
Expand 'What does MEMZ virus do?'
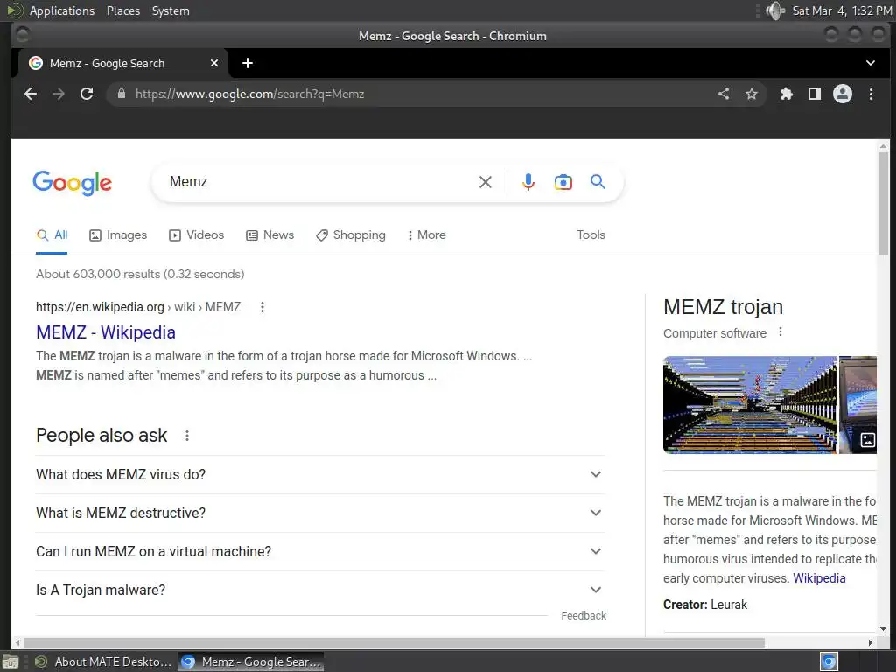click(x=320, y=474)
